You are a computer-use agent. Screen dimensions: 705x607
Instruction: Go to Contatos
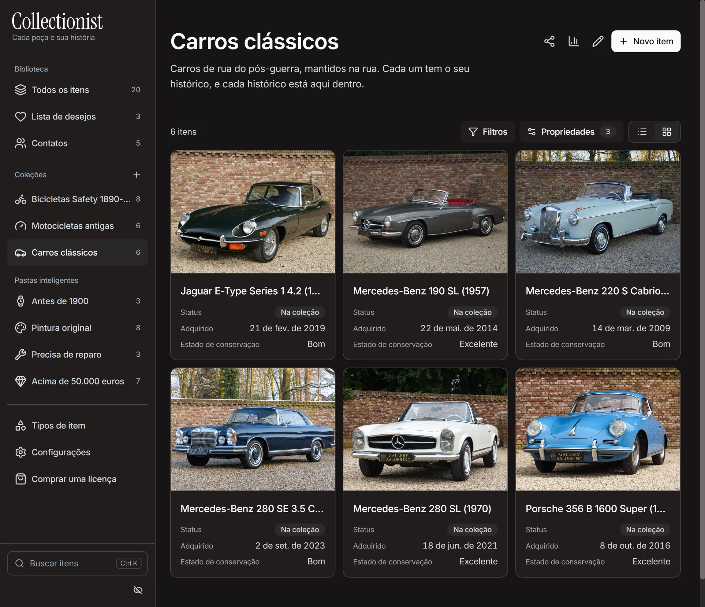coord(78,143)
